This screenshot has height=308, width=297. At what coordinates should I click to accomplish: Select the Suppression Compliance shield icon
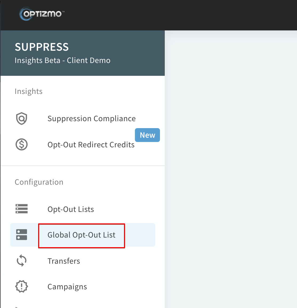(x=22, y=118)
